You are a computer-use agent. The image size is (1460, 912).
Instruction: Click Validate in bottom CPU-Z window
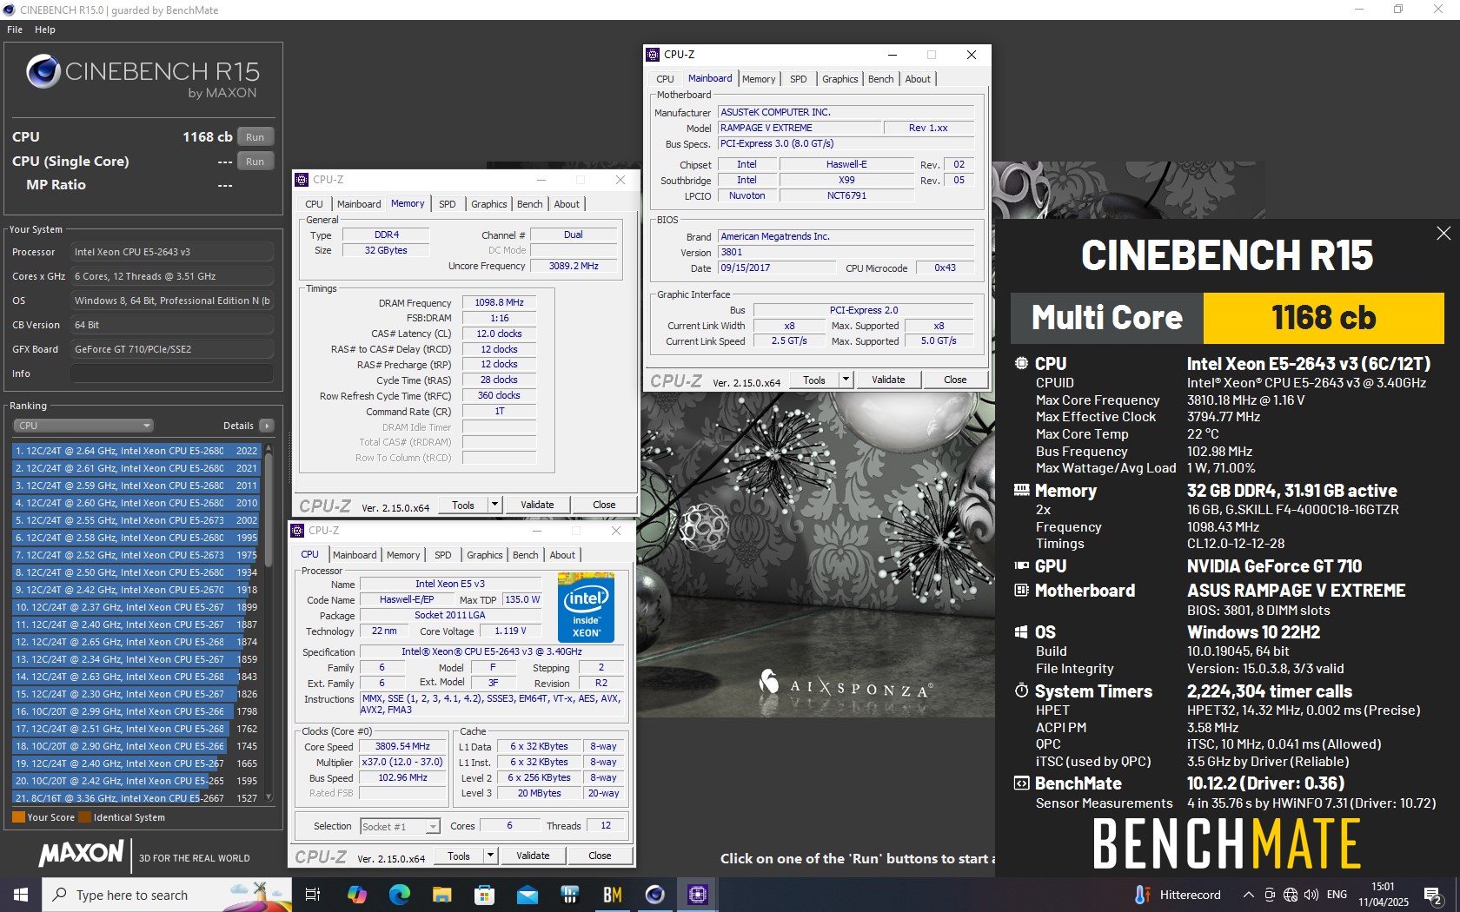533,856
